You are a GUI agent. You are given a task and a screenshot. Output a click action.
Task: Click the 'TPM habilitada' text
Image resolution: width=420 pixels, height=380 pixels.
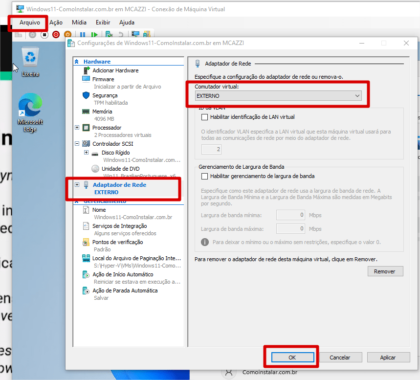(x=111, y=103)
